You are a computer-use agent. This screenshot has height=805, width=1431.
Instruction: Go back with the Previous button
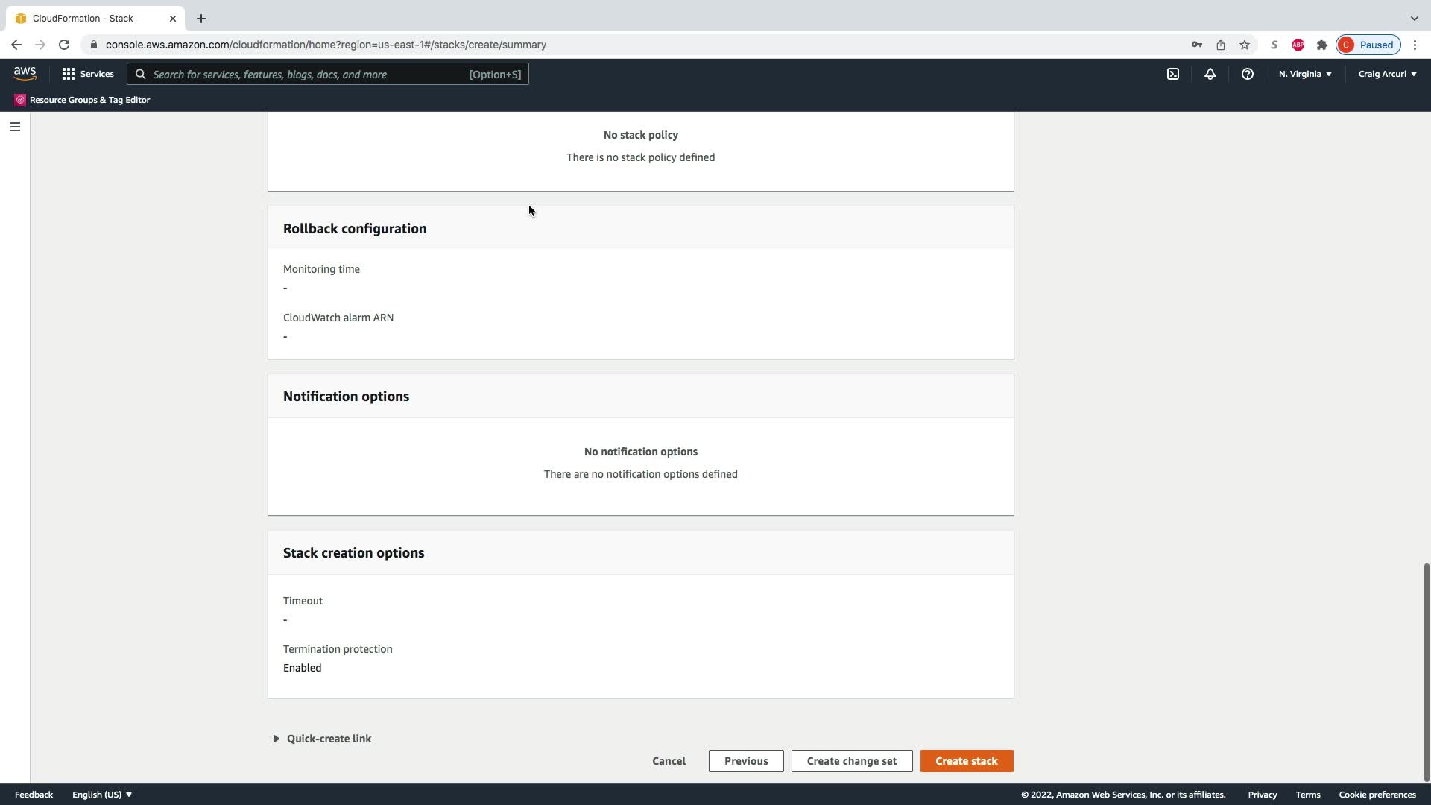(x=745, y=761)
